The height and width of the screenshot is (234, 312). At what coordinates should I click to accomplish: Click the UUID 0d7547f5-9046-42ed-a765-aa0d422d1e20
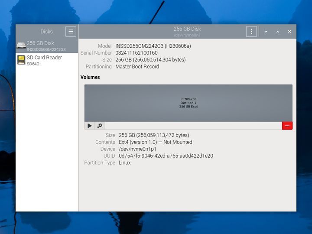166,156
